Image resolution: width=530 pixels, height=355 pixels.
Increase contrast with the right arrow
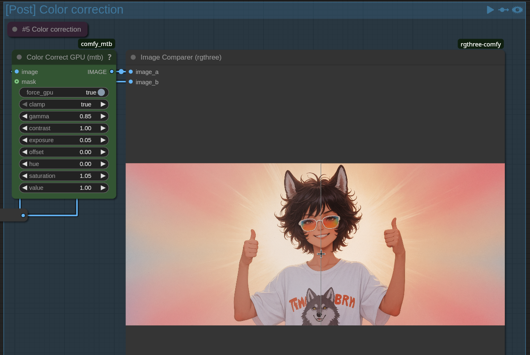pos(103,128)
